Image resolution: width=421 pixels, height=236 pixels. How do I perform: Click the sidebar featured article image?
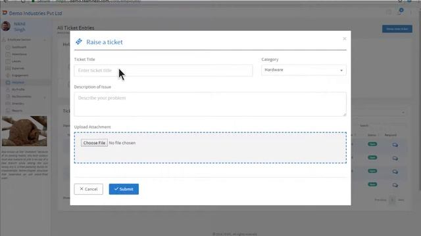click(24, 131)
